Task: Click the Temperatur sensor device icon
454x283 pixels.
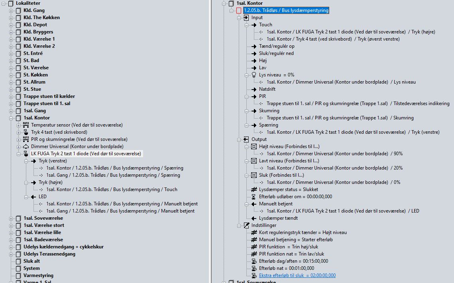Action: point(26,125)
